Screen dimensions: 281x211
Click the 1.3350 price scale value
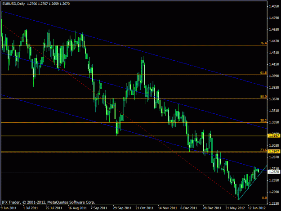[274, 122]
